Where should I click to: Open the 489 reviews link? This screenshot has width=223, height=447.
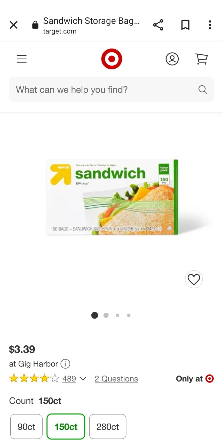click(69, 379)
